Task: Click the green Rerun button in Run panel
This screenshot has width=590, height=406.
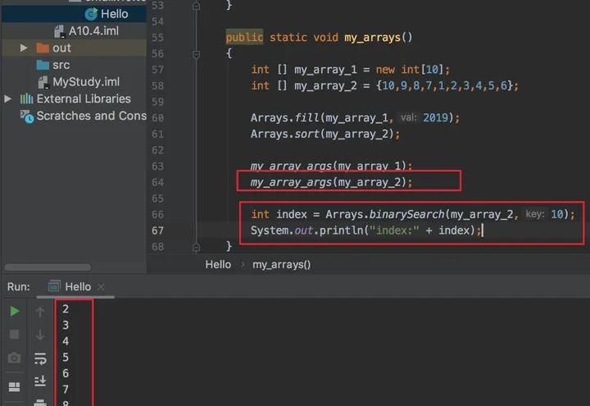Action: coord(14,312)
